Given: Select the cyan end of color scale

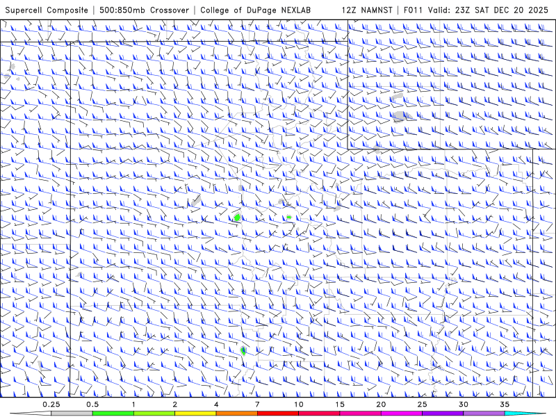Looking at the screenshot, I should pos(525,414).
